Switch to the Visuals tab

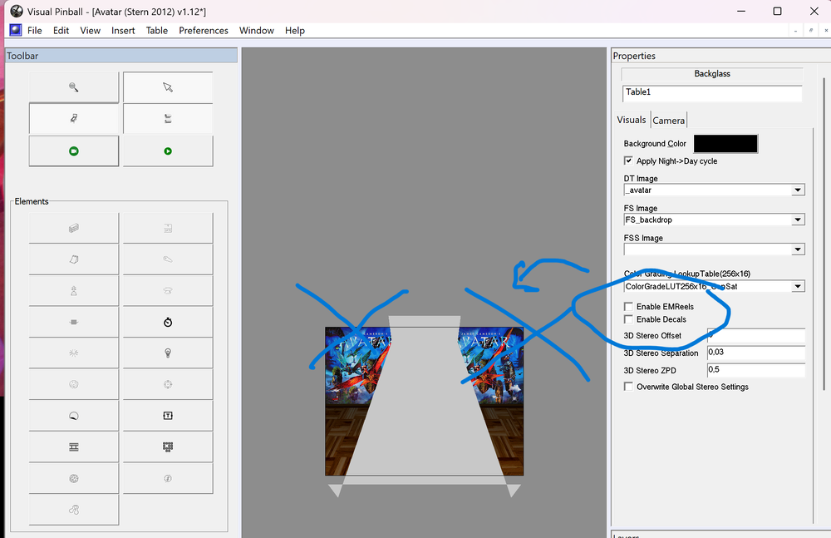(632, 120)
